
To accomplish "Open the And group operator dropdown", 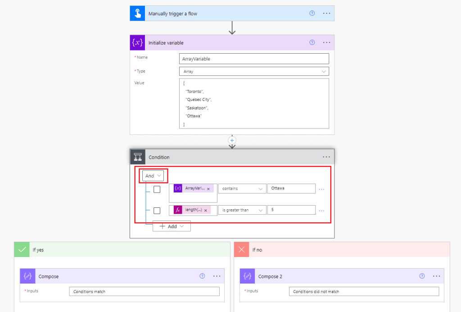I will pyautogui.click(x=153, y=176).
